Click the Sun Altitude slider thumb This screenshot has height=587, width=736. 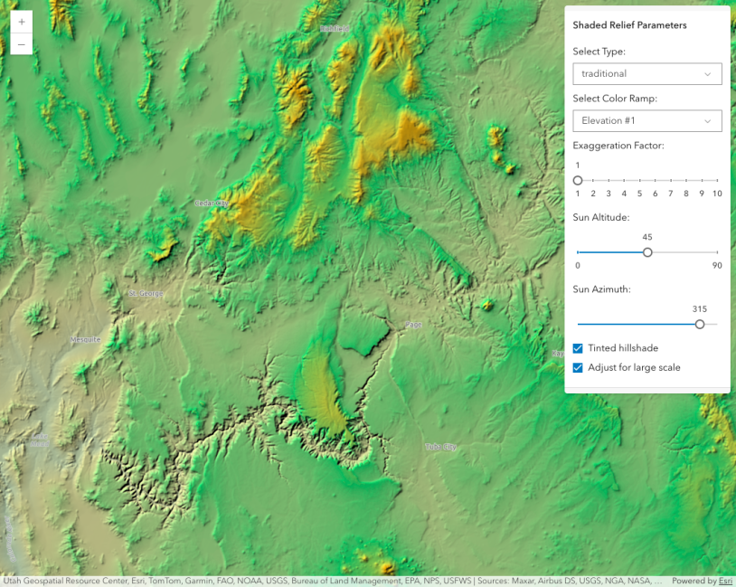tap(646, 252)
